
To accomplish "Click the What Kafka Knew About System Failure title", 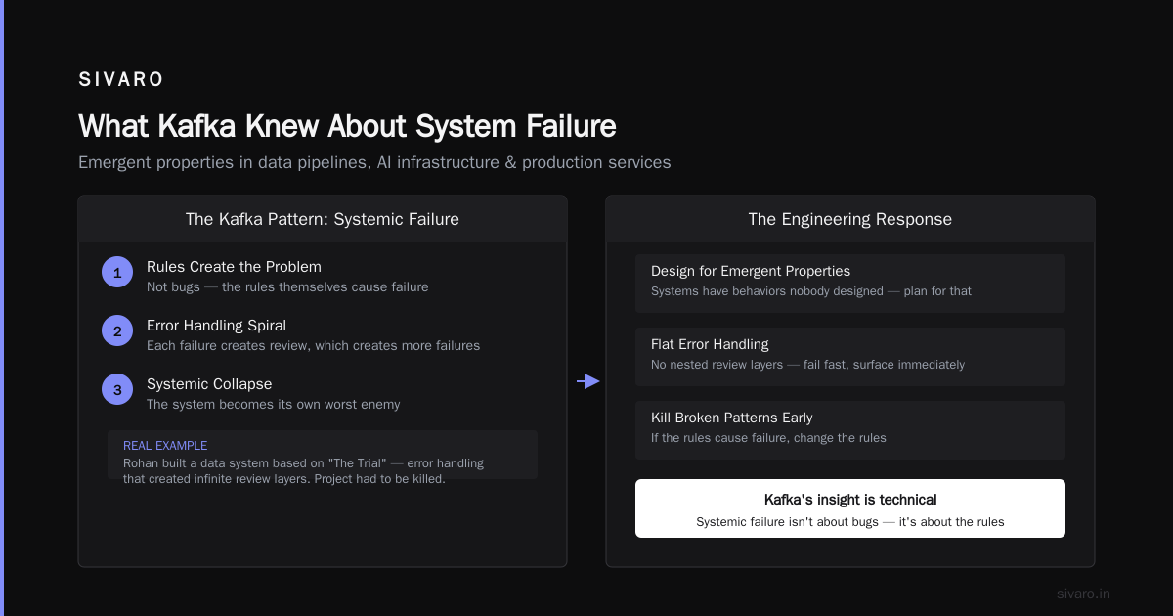I will click(347, 126).
